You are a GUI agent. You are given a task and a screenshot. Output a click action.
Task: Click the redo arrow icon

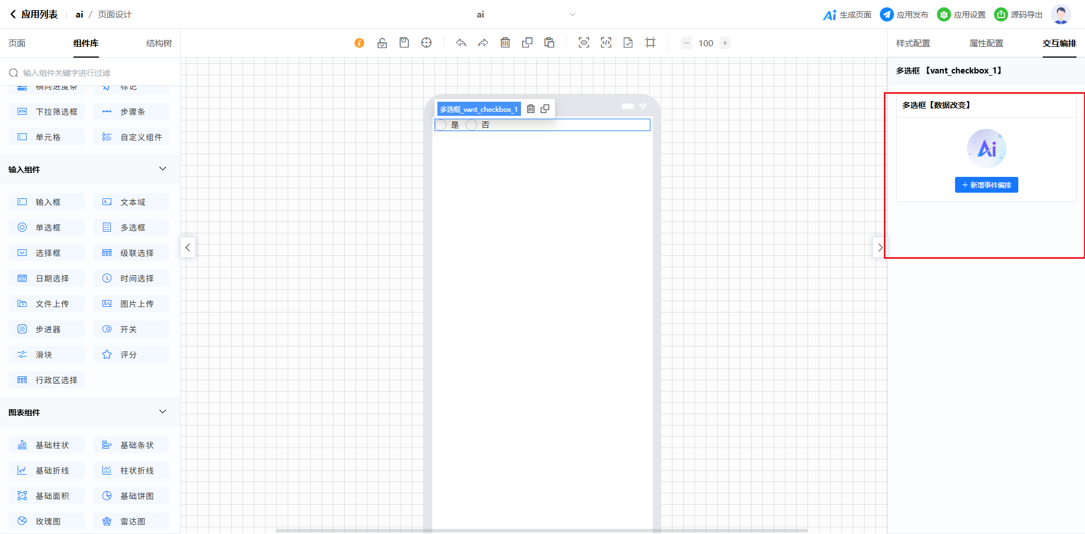(483, 43)
